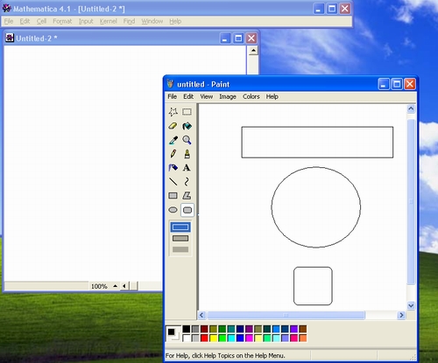Select the solid fill without outline option

180,249
